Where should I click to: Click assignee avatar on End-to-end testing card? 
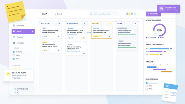84,53
